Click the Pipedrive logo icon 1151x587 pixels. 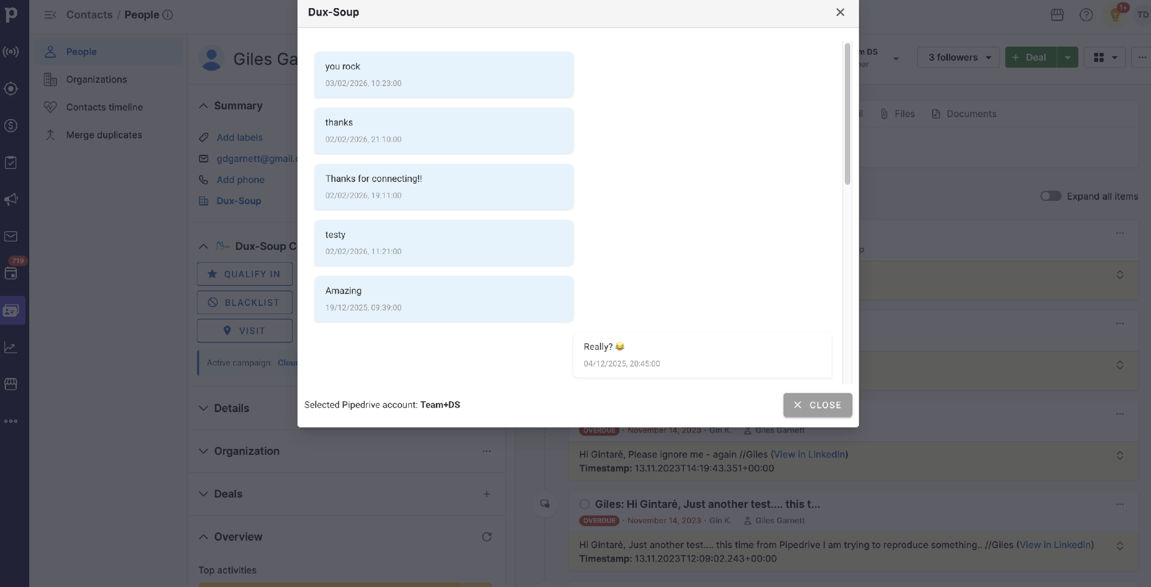pyautogui.click(x=11, y=14)
